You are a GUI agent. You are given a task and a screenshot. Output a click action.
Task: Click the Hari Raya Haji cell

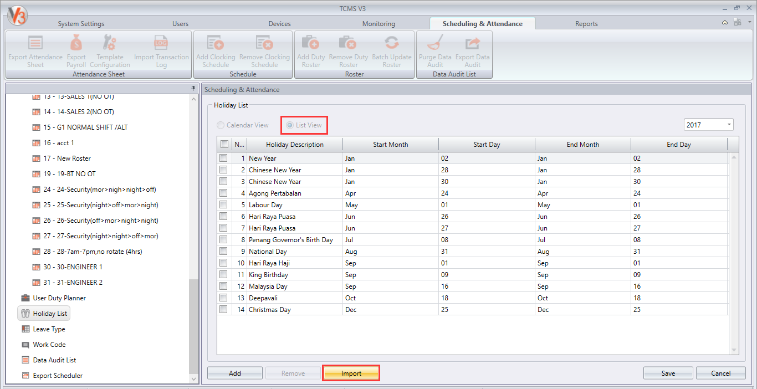295,263
